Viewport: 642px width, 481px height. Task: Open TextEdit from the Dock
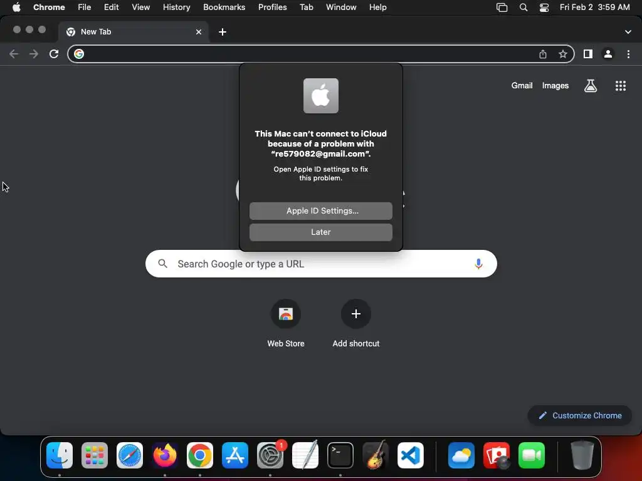[x=305, y=455]
